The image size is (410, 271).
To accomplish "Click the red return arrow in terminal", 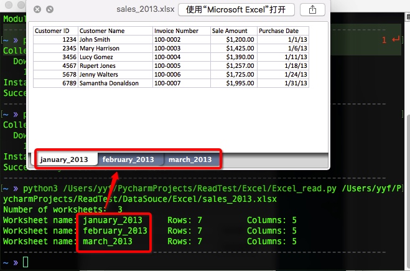I will pyautogui.click(x=396, y=40).
